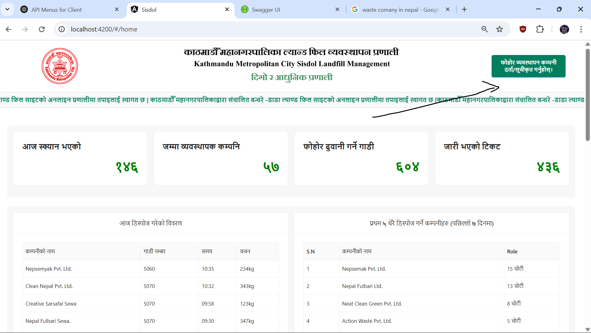Expand the tab search dropdown arrow
Screen dimensions: 591x333
(7, 9)
